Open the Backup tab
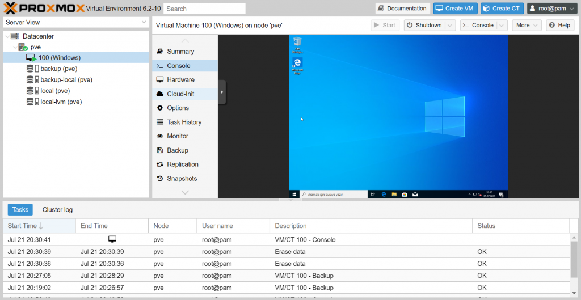581x300 pixels. tap(185, 150)
